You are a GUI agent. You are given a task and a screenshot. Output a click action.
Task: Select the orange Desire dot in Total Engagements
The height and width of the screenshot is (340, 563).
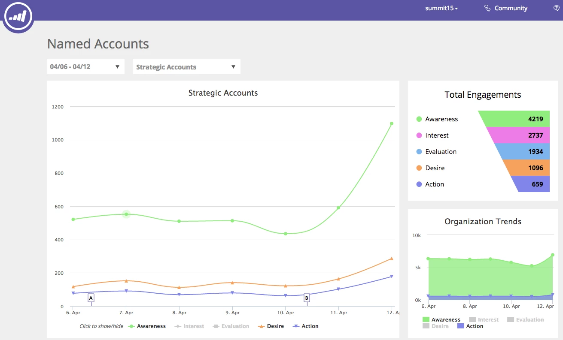[419, 168]
